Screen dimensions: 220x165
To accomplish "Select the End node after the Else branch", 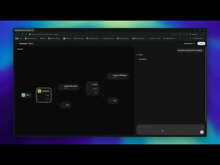I will coord(113,100).
